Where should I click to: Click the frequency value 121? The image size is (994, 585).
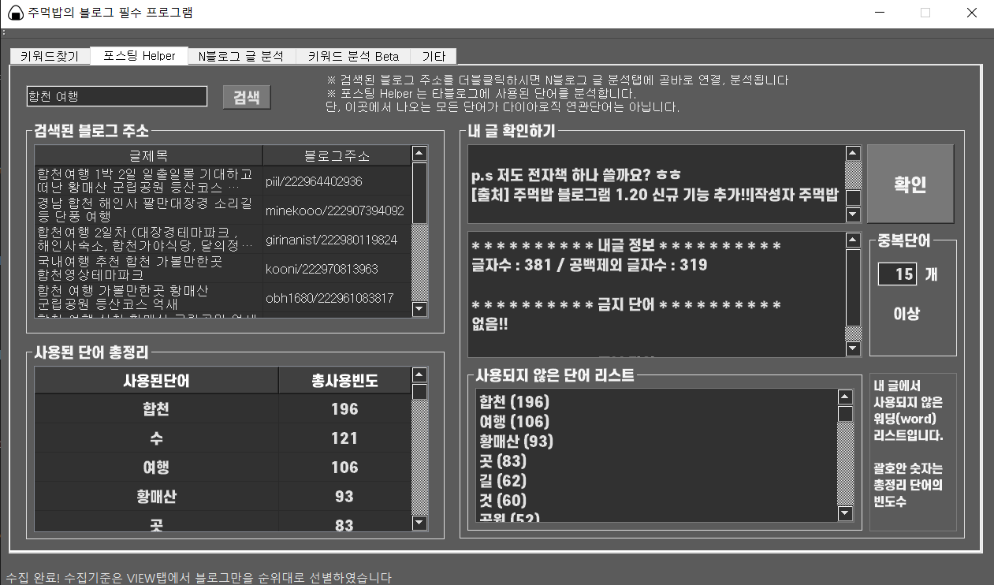coord(344,438)
